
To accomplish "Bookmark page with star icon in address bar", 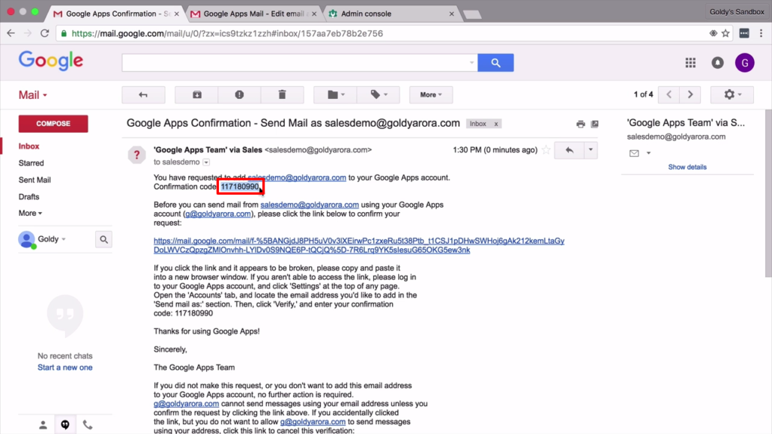I will pos(726,34).
